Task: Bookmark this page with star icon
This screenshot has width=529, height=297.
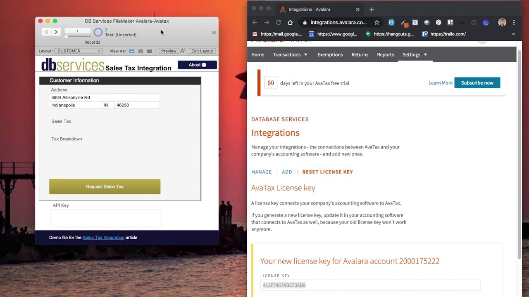Action: click(x=376, y=23)
